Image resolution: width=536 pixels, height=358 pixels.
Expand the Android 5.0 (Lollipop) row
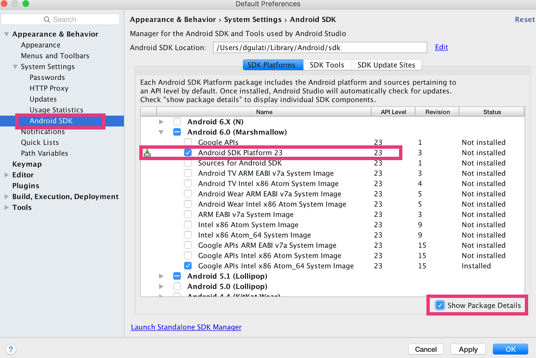(161, 287)
